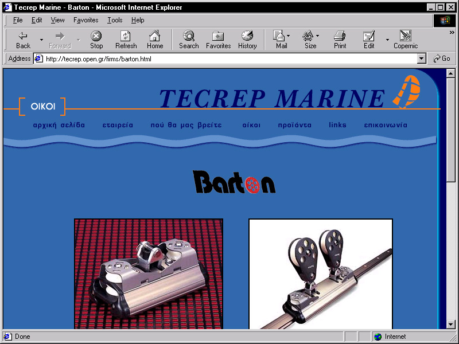Click the Internet zone status text
Screen dimensions: 459x344
395,337
